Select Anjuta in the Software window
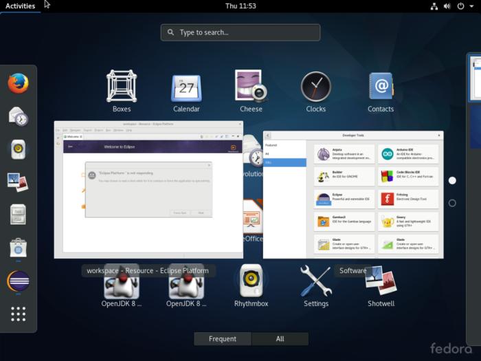Image resolution: width=481 pixels, height=361 pixels. tap(344, 154)
